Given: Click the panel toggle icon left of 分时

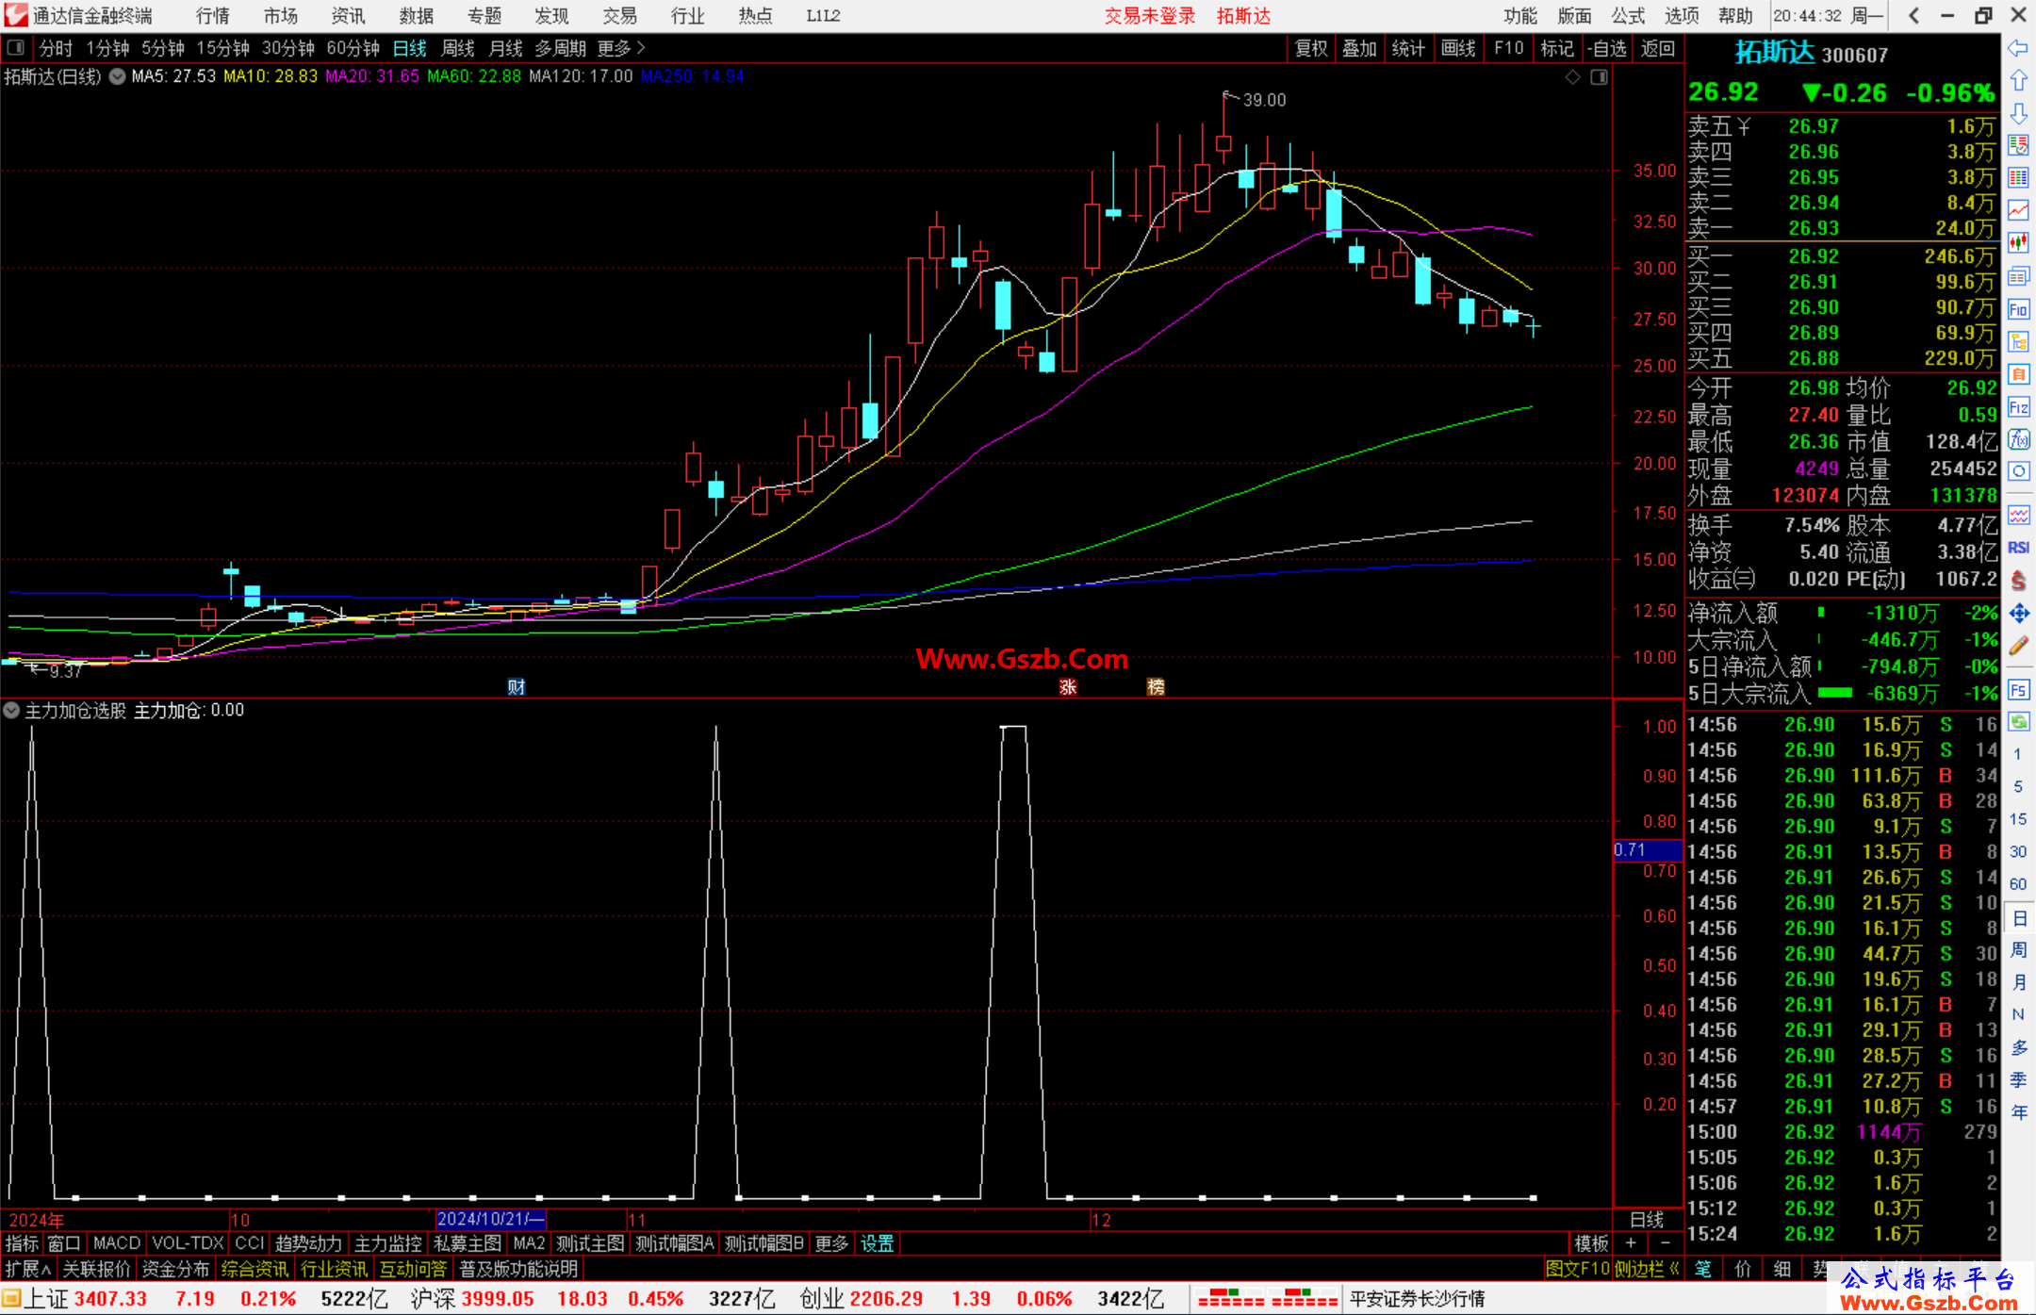Looking at the screenshot, I should tap(15, 47).
